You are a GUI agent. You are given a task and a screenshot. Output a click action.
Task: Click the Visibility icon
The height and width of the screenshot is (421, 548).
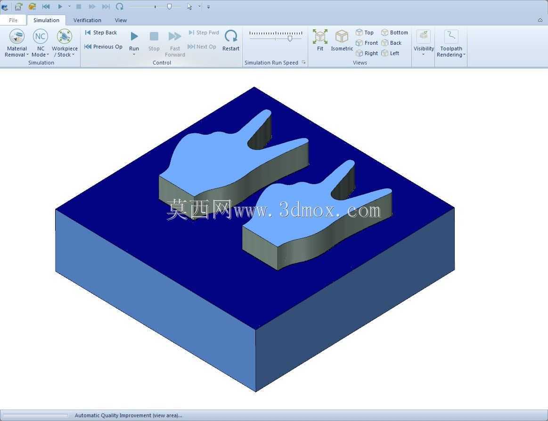tap(424, 36)
